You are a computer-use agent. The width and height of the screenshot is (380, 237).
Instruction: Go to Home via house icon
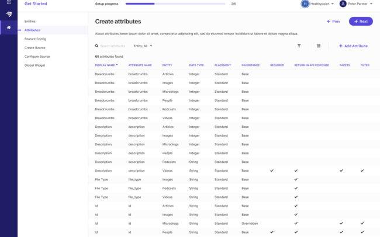tap(8, 27)
